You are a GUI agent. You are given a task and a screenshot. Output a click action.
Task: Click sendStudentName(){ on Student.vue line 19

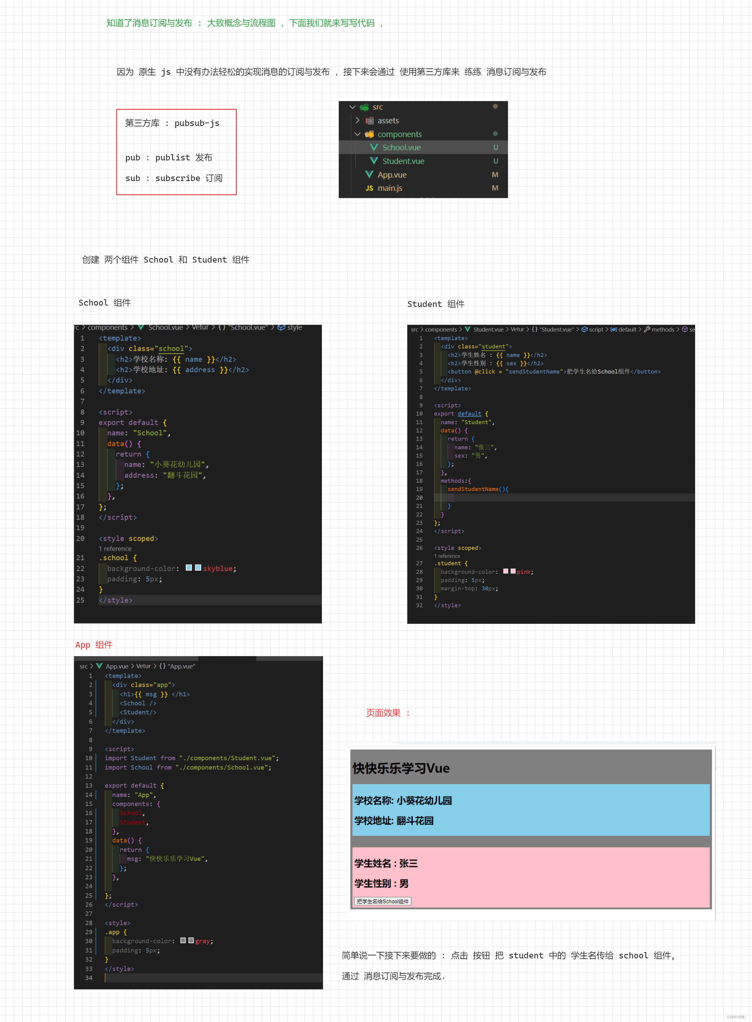pos(478,489)
